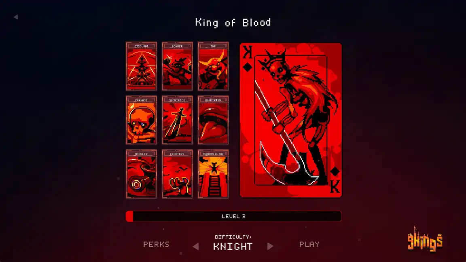Select the Ziggurat card
The image size is (466, 262).
pos(141,66)
